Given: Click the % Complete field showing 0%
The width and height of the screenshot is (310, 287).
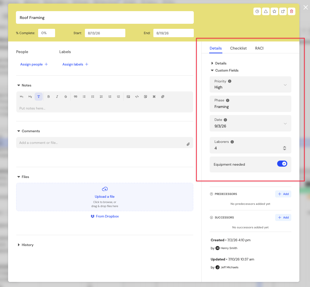Looking at the screenshot, I should click(x=46, y=33).
